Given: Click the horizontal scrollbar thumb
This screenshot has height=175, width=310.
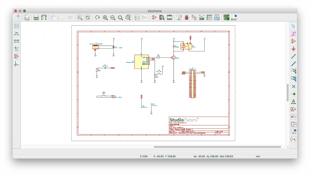Looking at the screenshot, I should click(217, 147).
